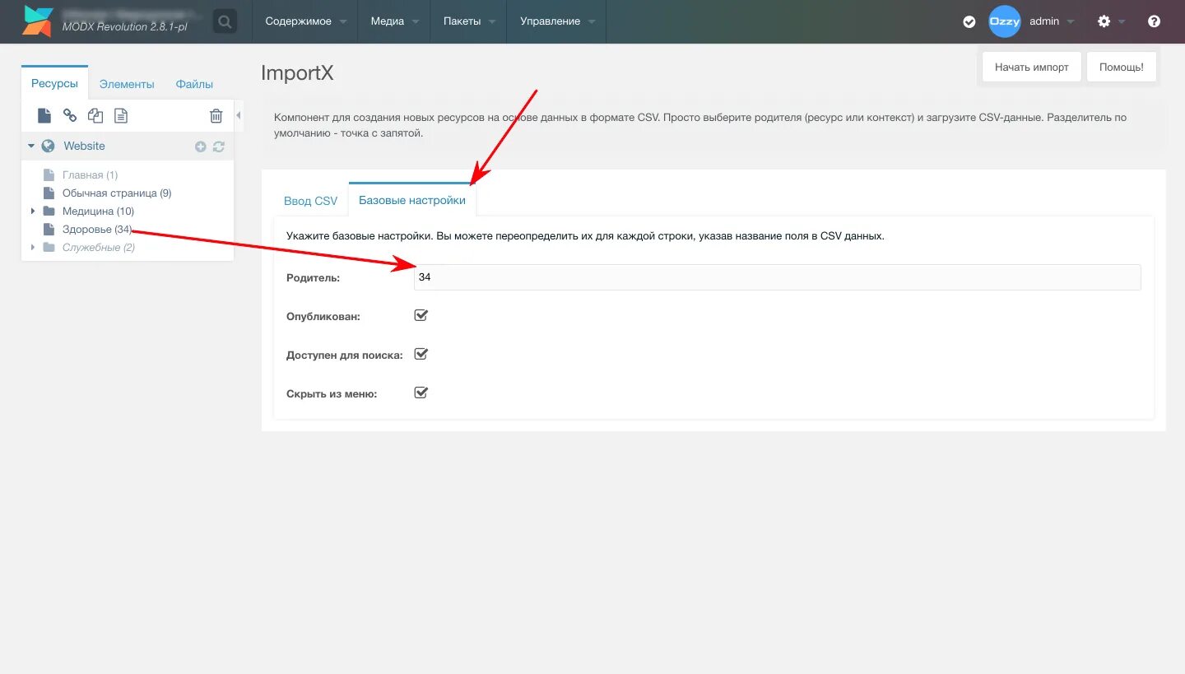Image resolution: width=1185 pixels, height=674 pixels.
Task: Open the help question mark icon
Action: click(1154, 21)
